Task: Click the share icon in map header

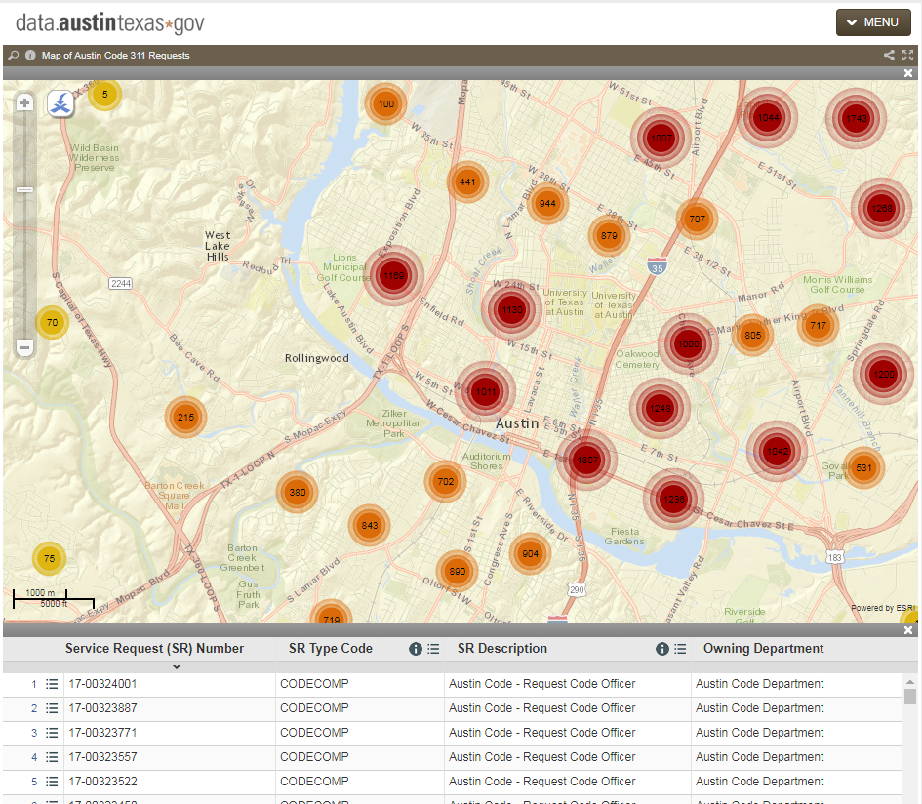Action: coord(889,56)
